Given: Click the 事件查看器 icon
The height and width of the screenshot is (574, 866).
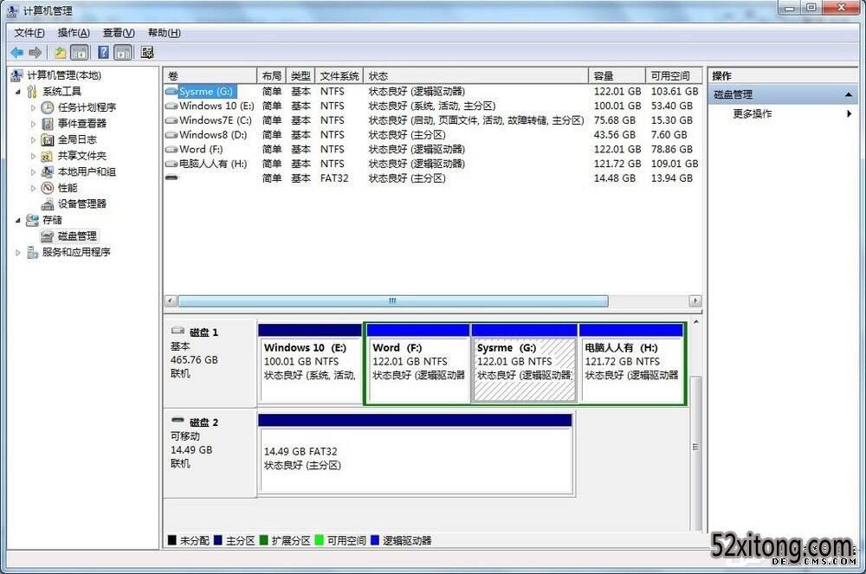Looking at the screenshot, I should coord(48,123).
